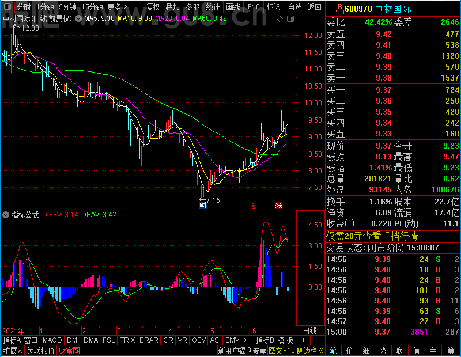Click the 返回 back button

tap(314, 7)
